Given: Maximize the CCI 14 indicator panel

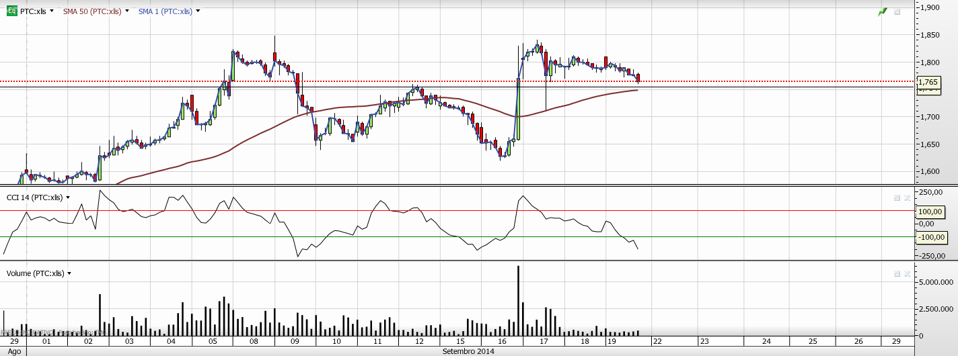Looking at the screenshot, I should (897, 197).
